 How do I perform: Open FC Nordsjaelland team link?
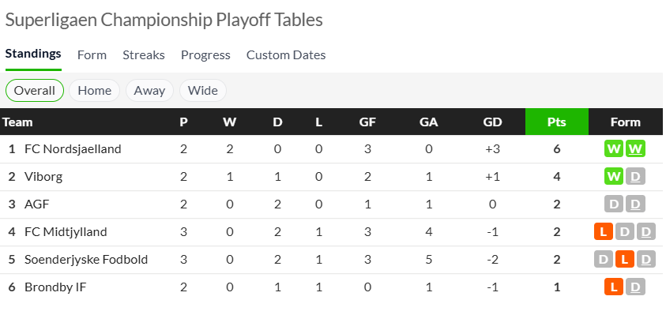coord(73,148)
